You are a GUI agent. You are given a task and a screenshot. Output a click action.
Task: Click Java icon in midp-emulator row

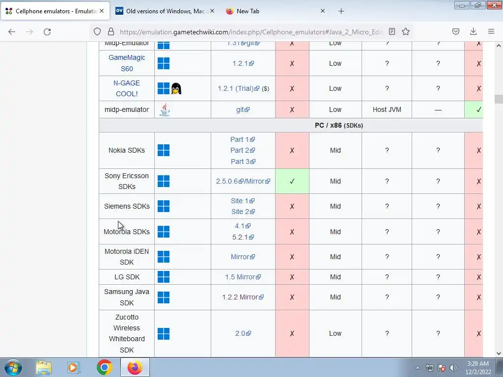pos(165,109)
